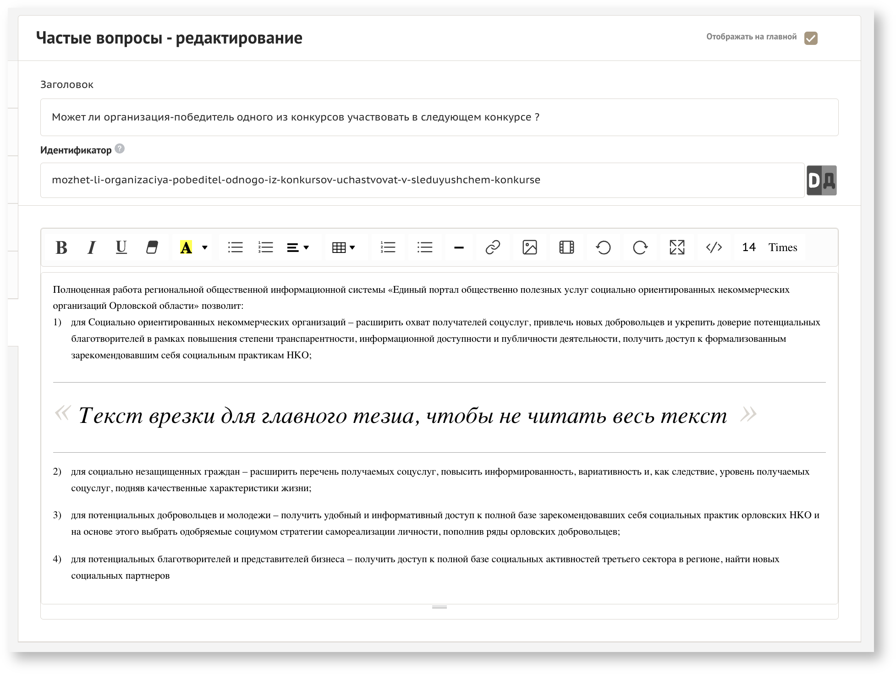Apply underline formatting
Screen dimensions: 896x674
click(121, 247)
